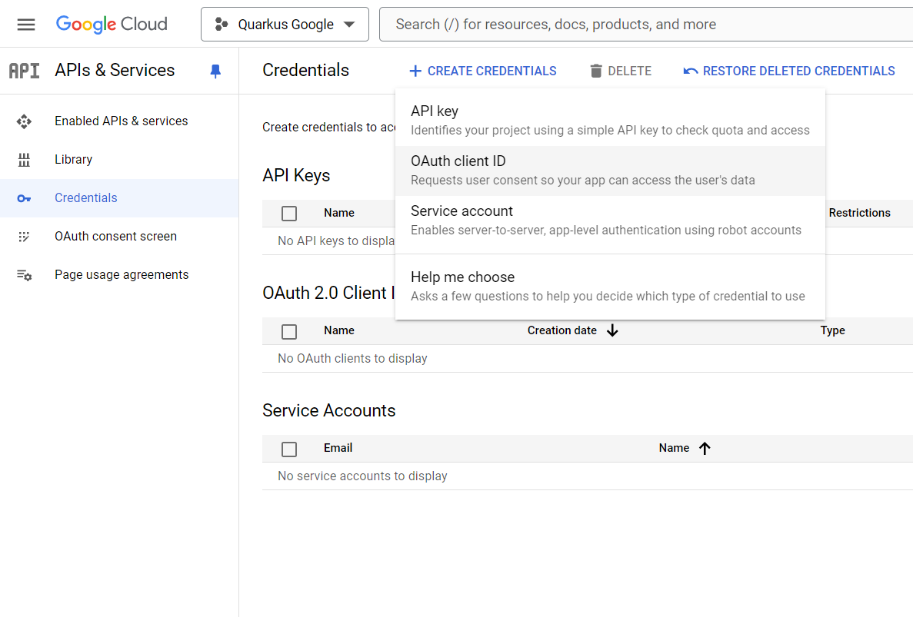Screen dimensions: 913x617
Task: Click the project hexagon icon in selector
Action: tap(222, 25)
